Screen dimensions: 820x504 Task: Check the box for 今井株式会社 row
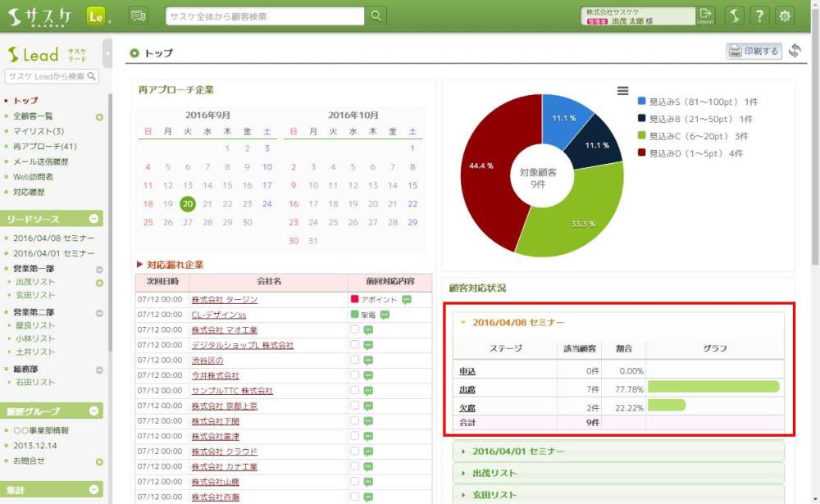tap(354, 375)
